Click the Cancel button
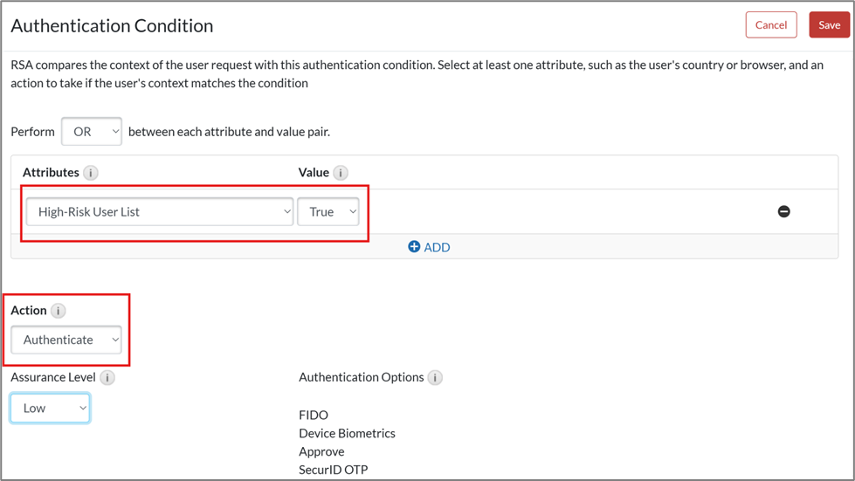 (x=770, y=25)
